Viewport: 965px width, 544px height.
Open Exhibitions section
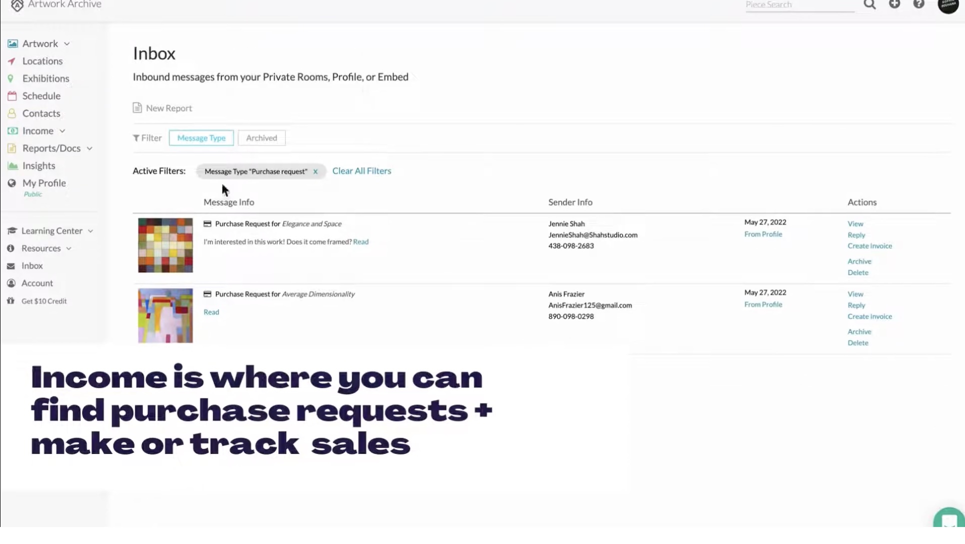coord(46,78)
